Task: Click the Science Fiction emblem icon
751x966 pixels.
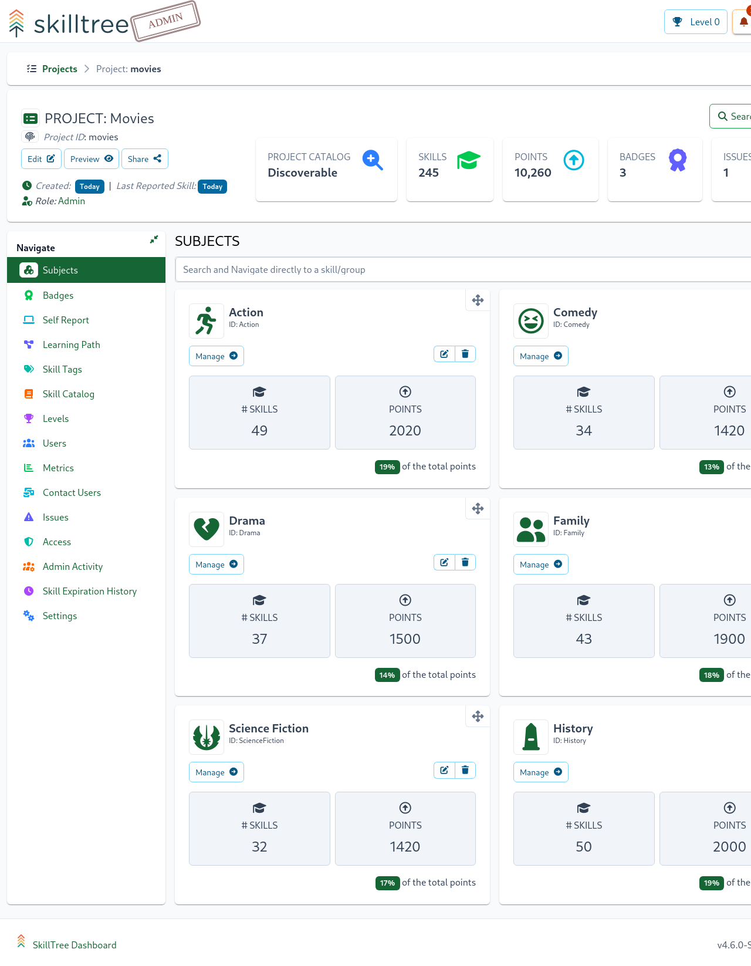Action: pyautogui.click(x=207, y=737)
